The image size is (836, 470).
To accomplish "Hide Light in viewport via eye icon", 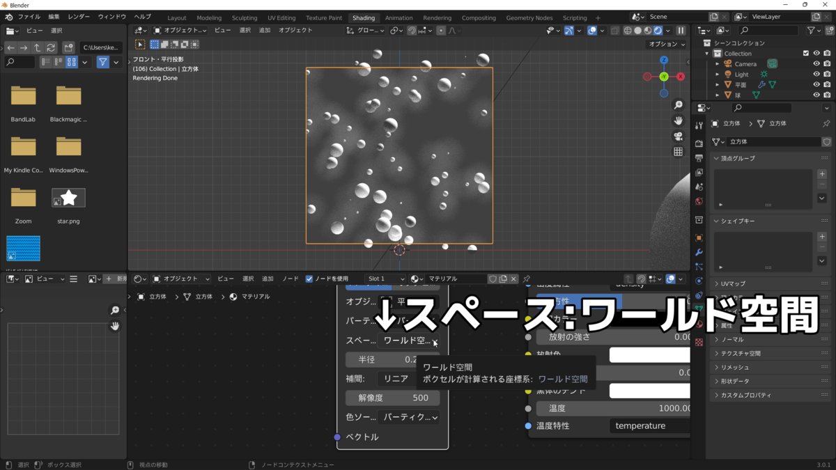I will pos(816,75).
